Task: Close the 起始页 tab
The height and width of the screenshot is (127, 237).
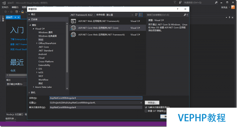Action: [18, 17]
